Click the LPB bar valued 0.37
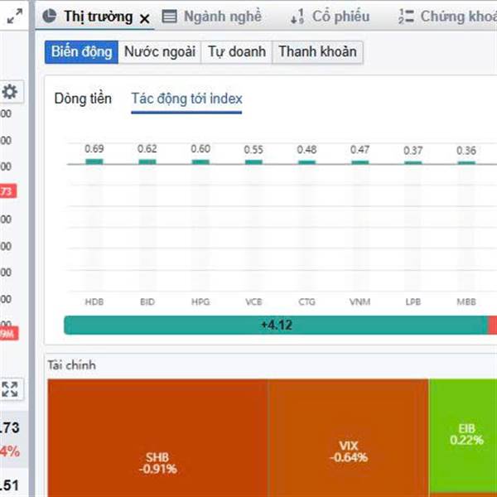This screenshot has height=497, width=497. coord(413,163)
